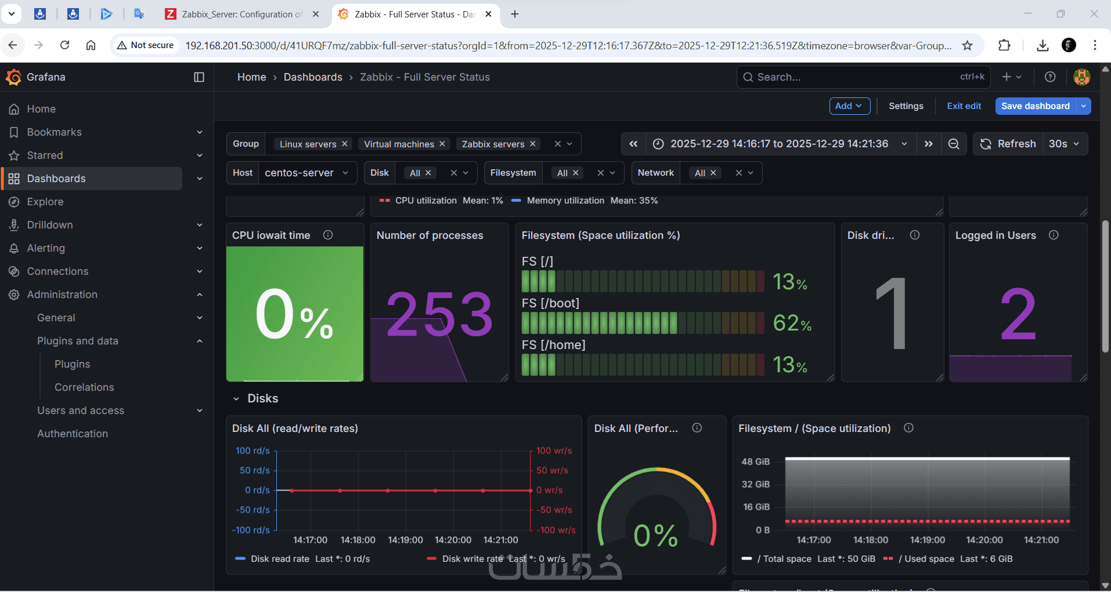
Task: Remove the Zabbix servers group filter
Action: coord(533,144)
